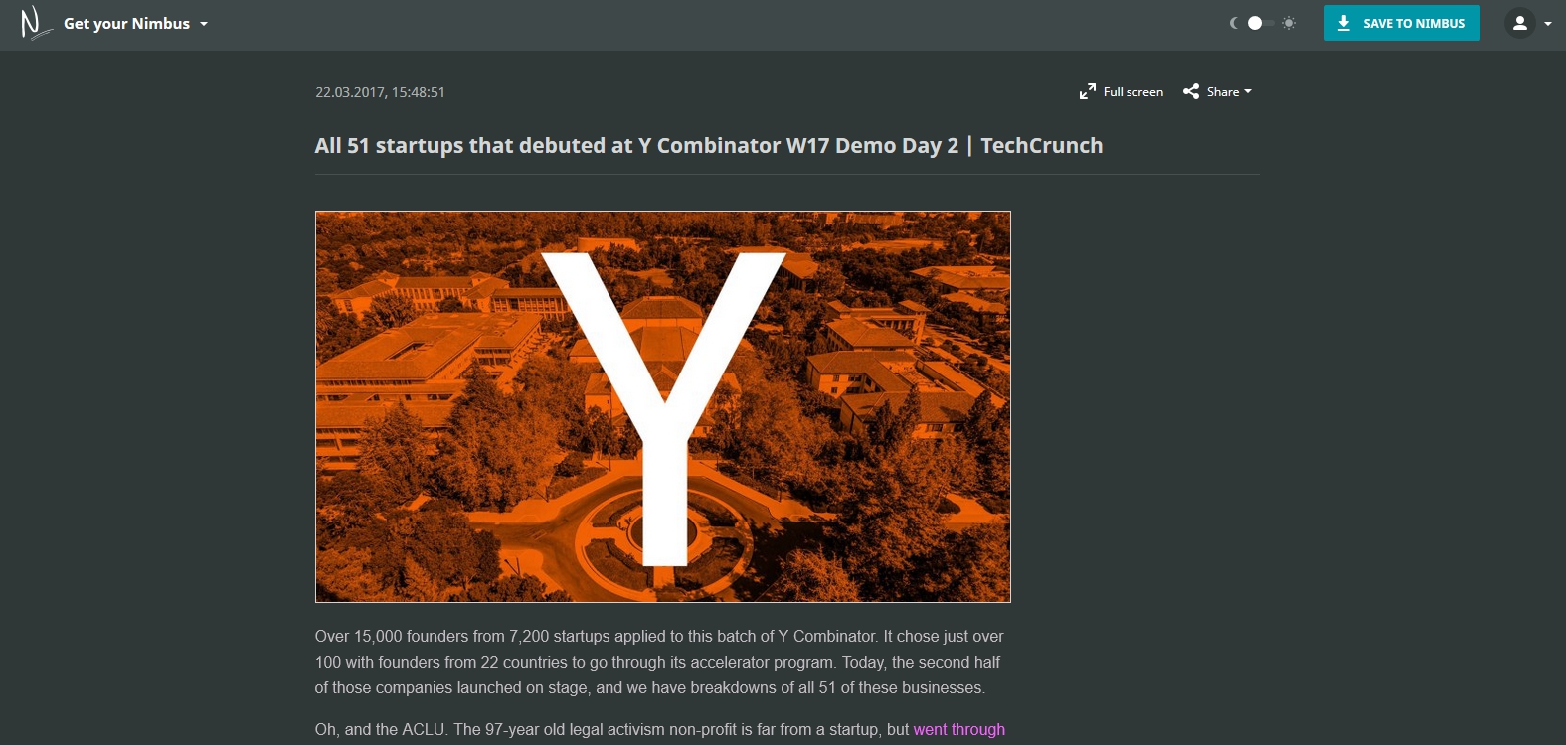
Task: Click the download arrow icon
Action: click(1343, 23)
